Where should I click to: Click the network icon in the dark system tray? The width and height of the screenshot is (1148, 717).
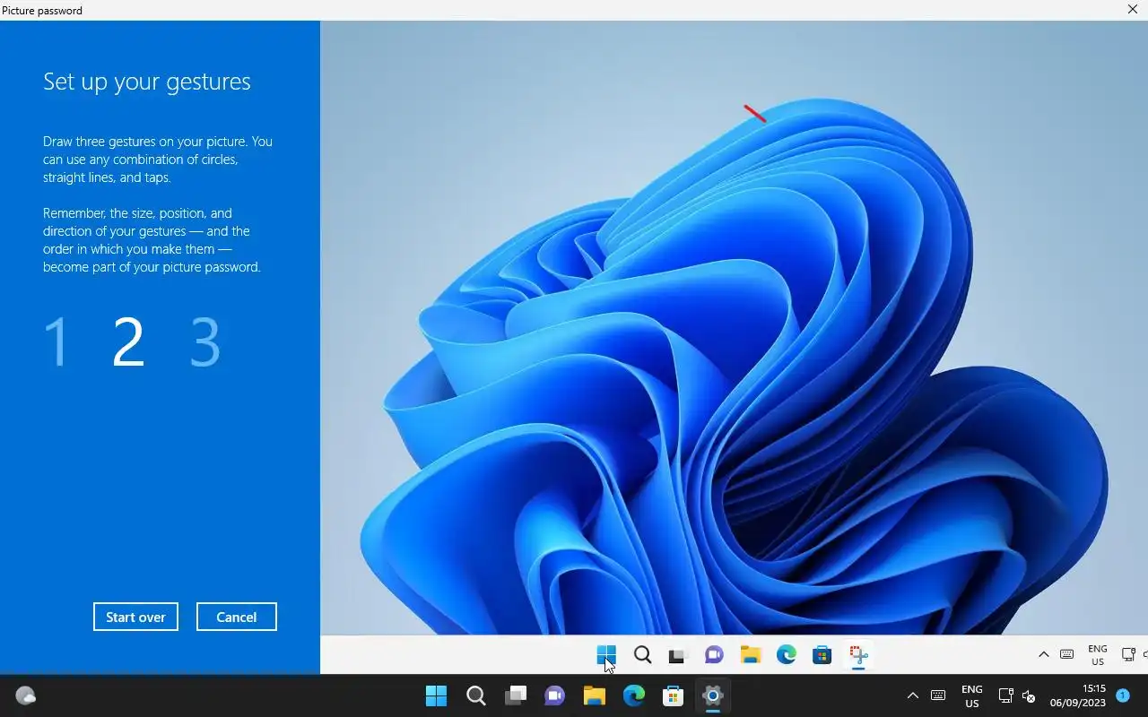tap(1005, 695)
